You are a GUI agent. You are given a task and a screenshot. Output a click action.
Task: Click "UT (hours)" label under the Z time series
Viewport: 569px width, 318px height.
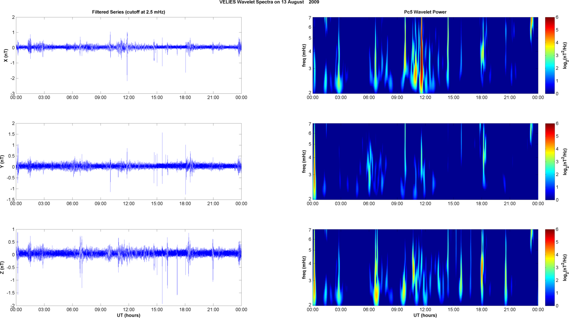tap(129, 315)
